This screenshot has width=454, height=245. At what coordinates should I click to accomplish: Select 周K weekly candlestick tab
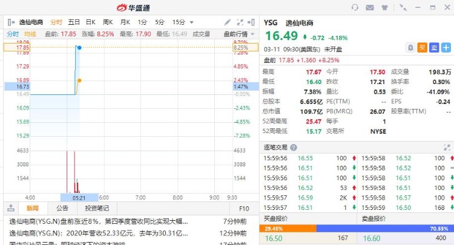108,22
